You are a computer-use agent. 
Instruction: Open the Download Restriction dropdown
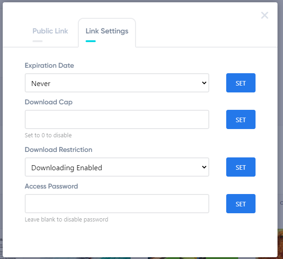117,167
